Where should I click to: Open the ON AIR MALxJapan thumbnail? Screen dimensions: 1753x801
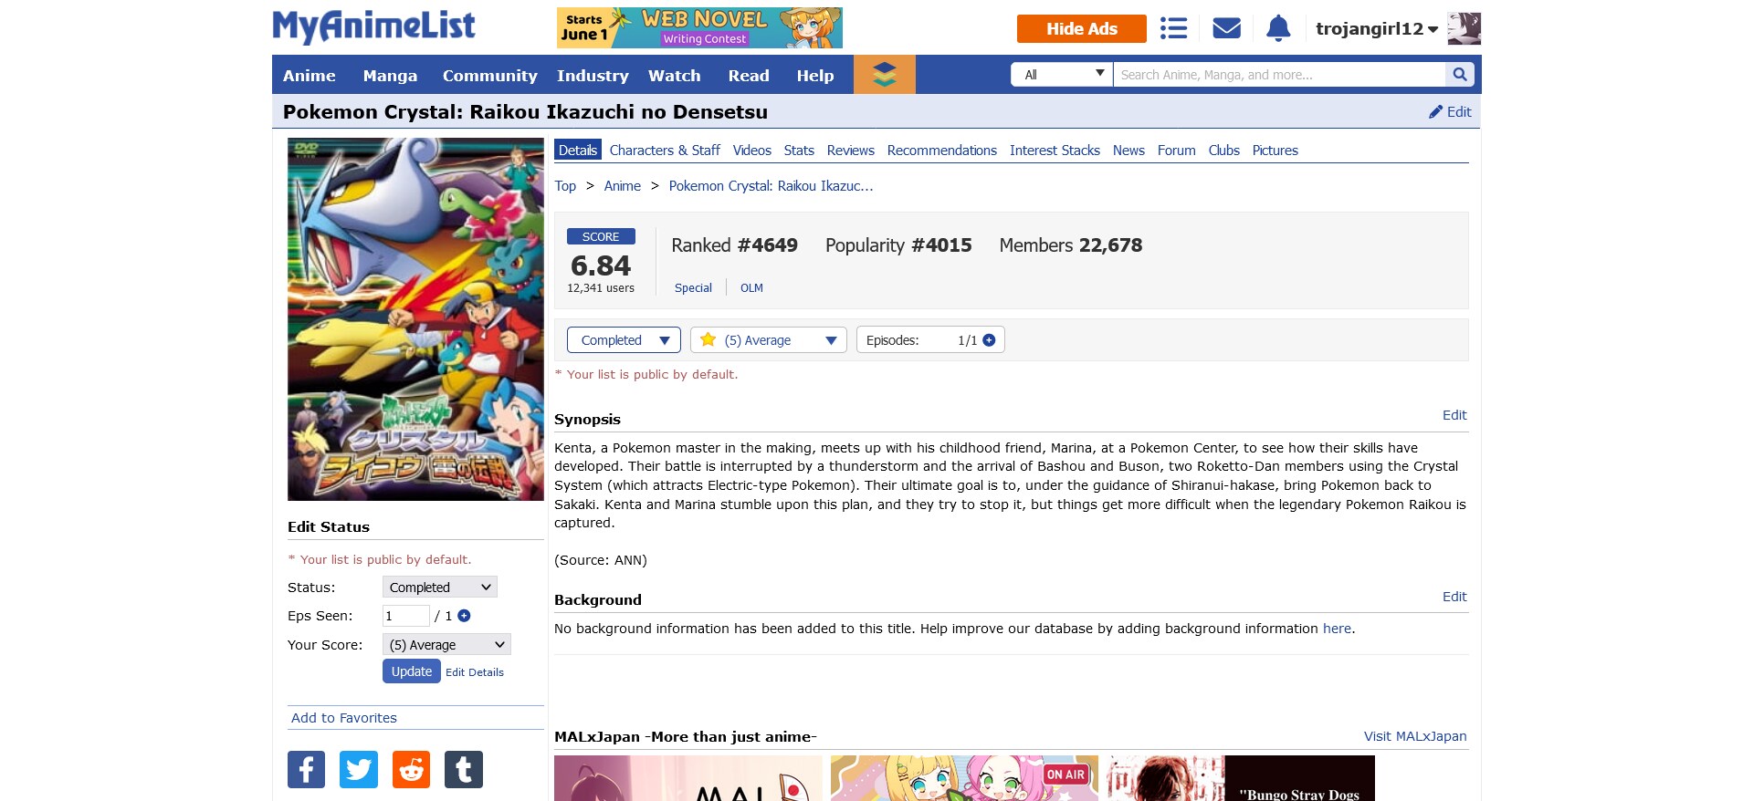tap(964, 778)
